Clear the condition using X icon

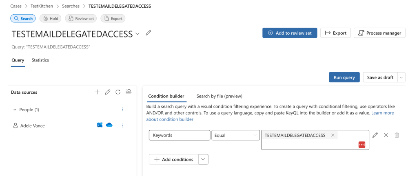(386, 135)
